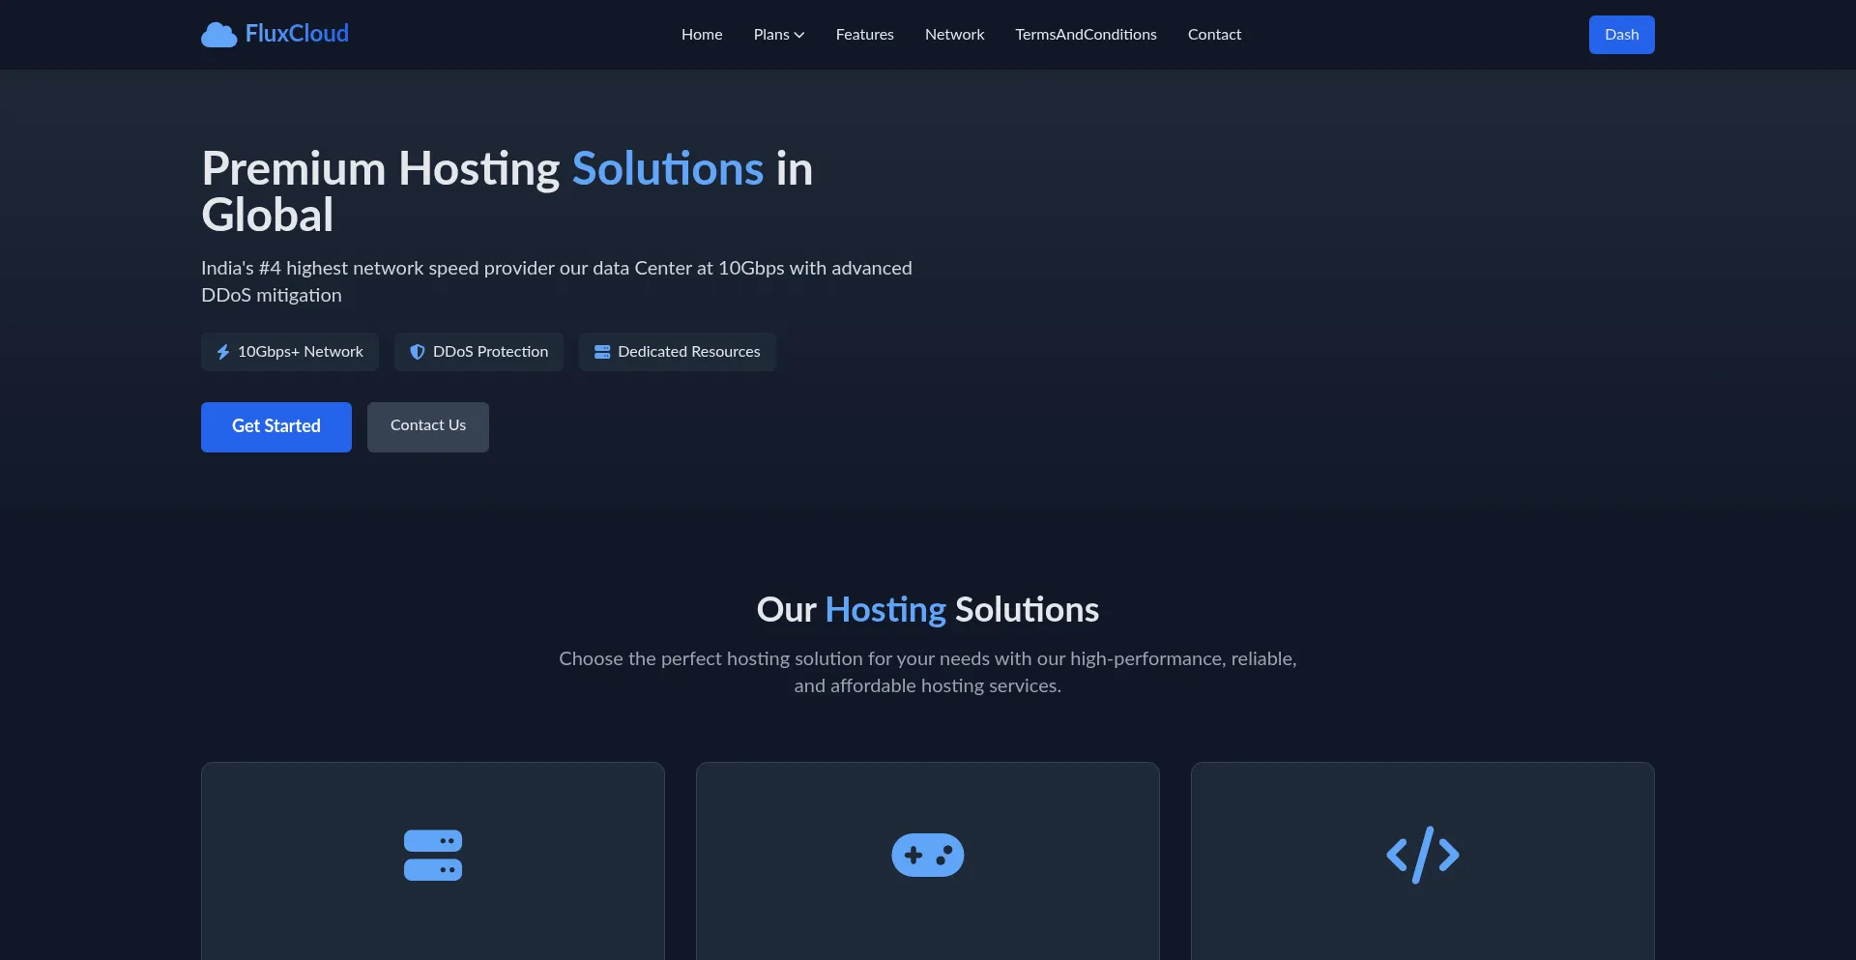
Task: Click the Get Started button
Action: coord(276,427)
